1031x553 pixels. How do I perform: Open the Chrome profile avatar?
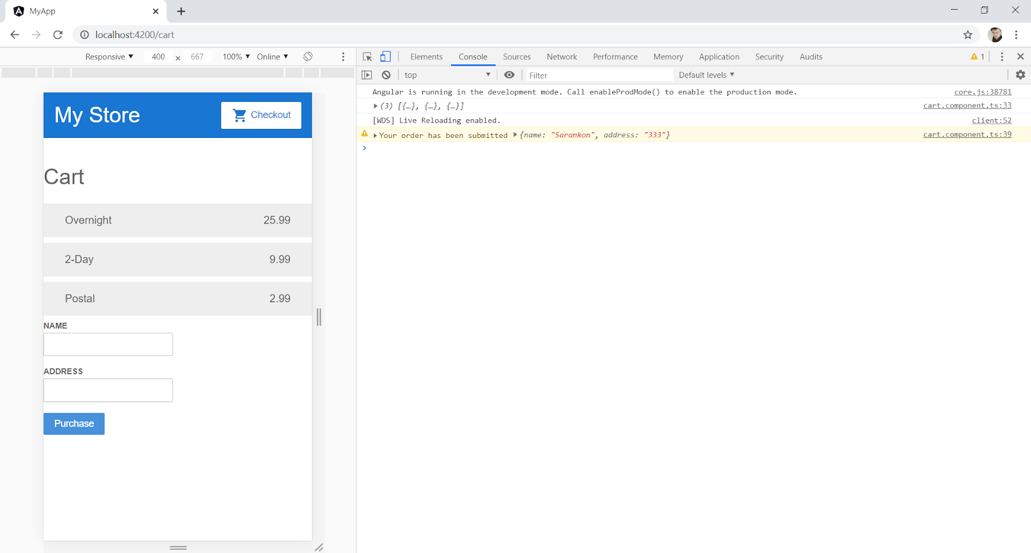point(995,35)
